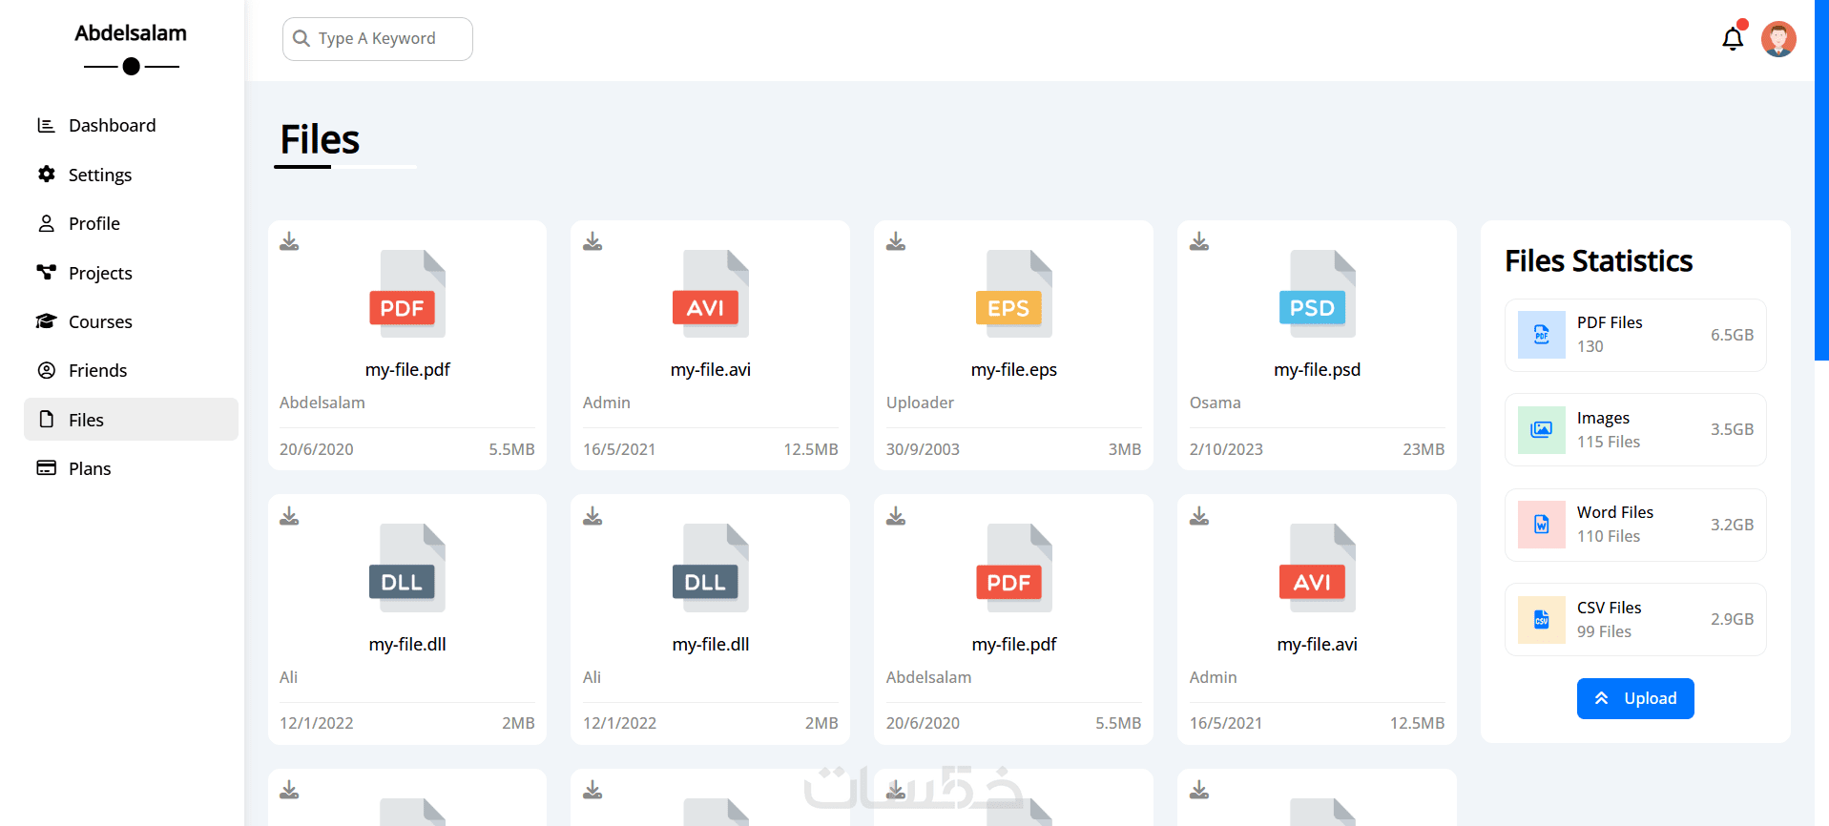Viewport: 1829px width, 826px height.
Task: Click the Word Files label in statistics
Action: tap(1615, 512)
